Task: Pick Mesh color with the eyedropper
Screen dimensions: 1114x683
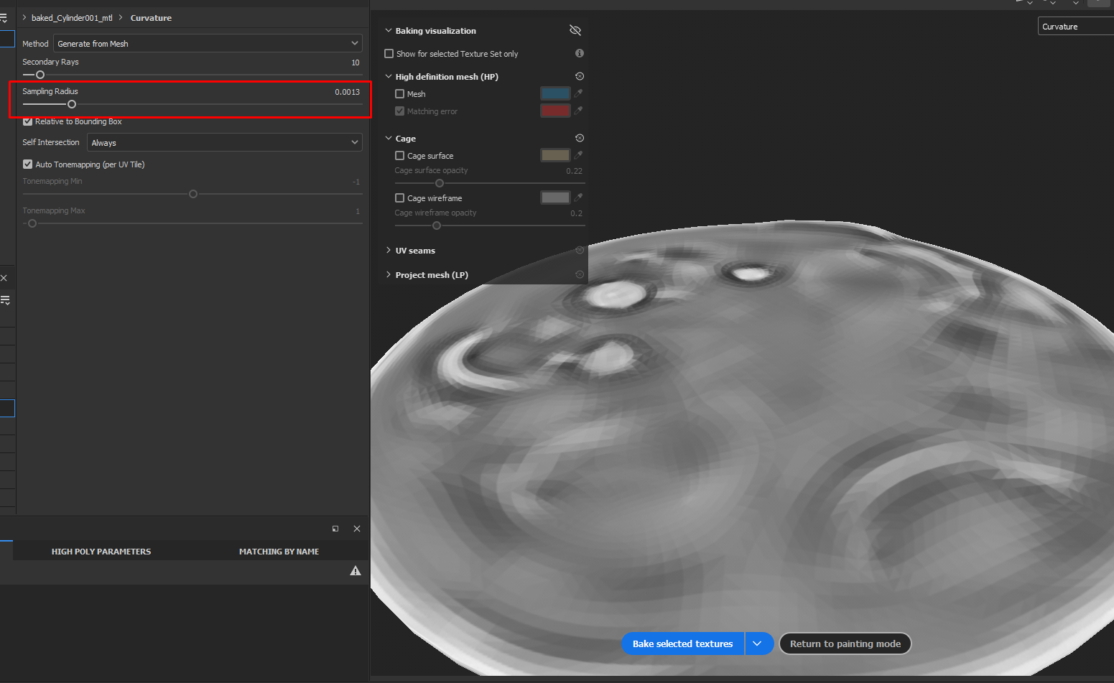Action: pyautogui.click(x=580, y=93)
